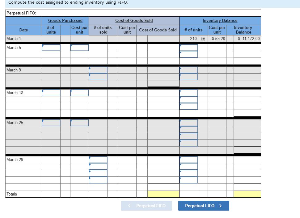Click the first March 9 units sold field

point(98,70)
